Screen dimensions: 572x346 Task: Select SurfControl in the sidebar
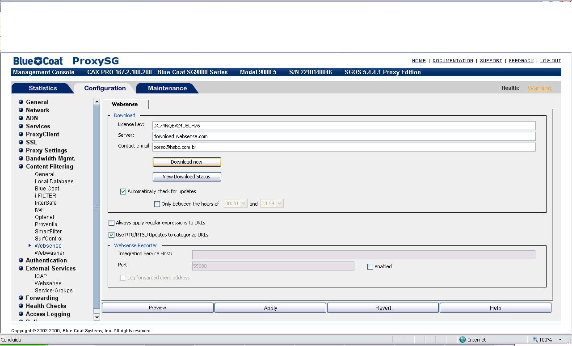point(49,239)
